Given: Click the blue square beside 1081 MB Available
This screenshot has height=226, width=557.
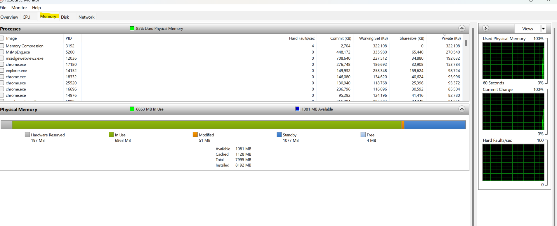Looking at the screenshot, I should (x=297, y=109).
